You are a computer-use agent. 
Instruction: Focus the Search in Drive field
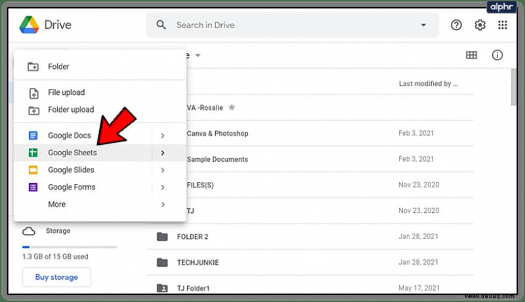[292, 25]
